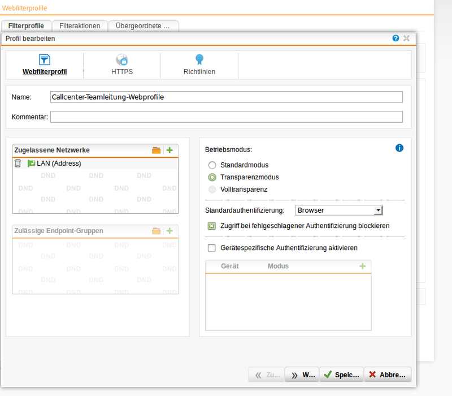
Task: Select the Standardmodus radio button
Action: tap(212, 165)
